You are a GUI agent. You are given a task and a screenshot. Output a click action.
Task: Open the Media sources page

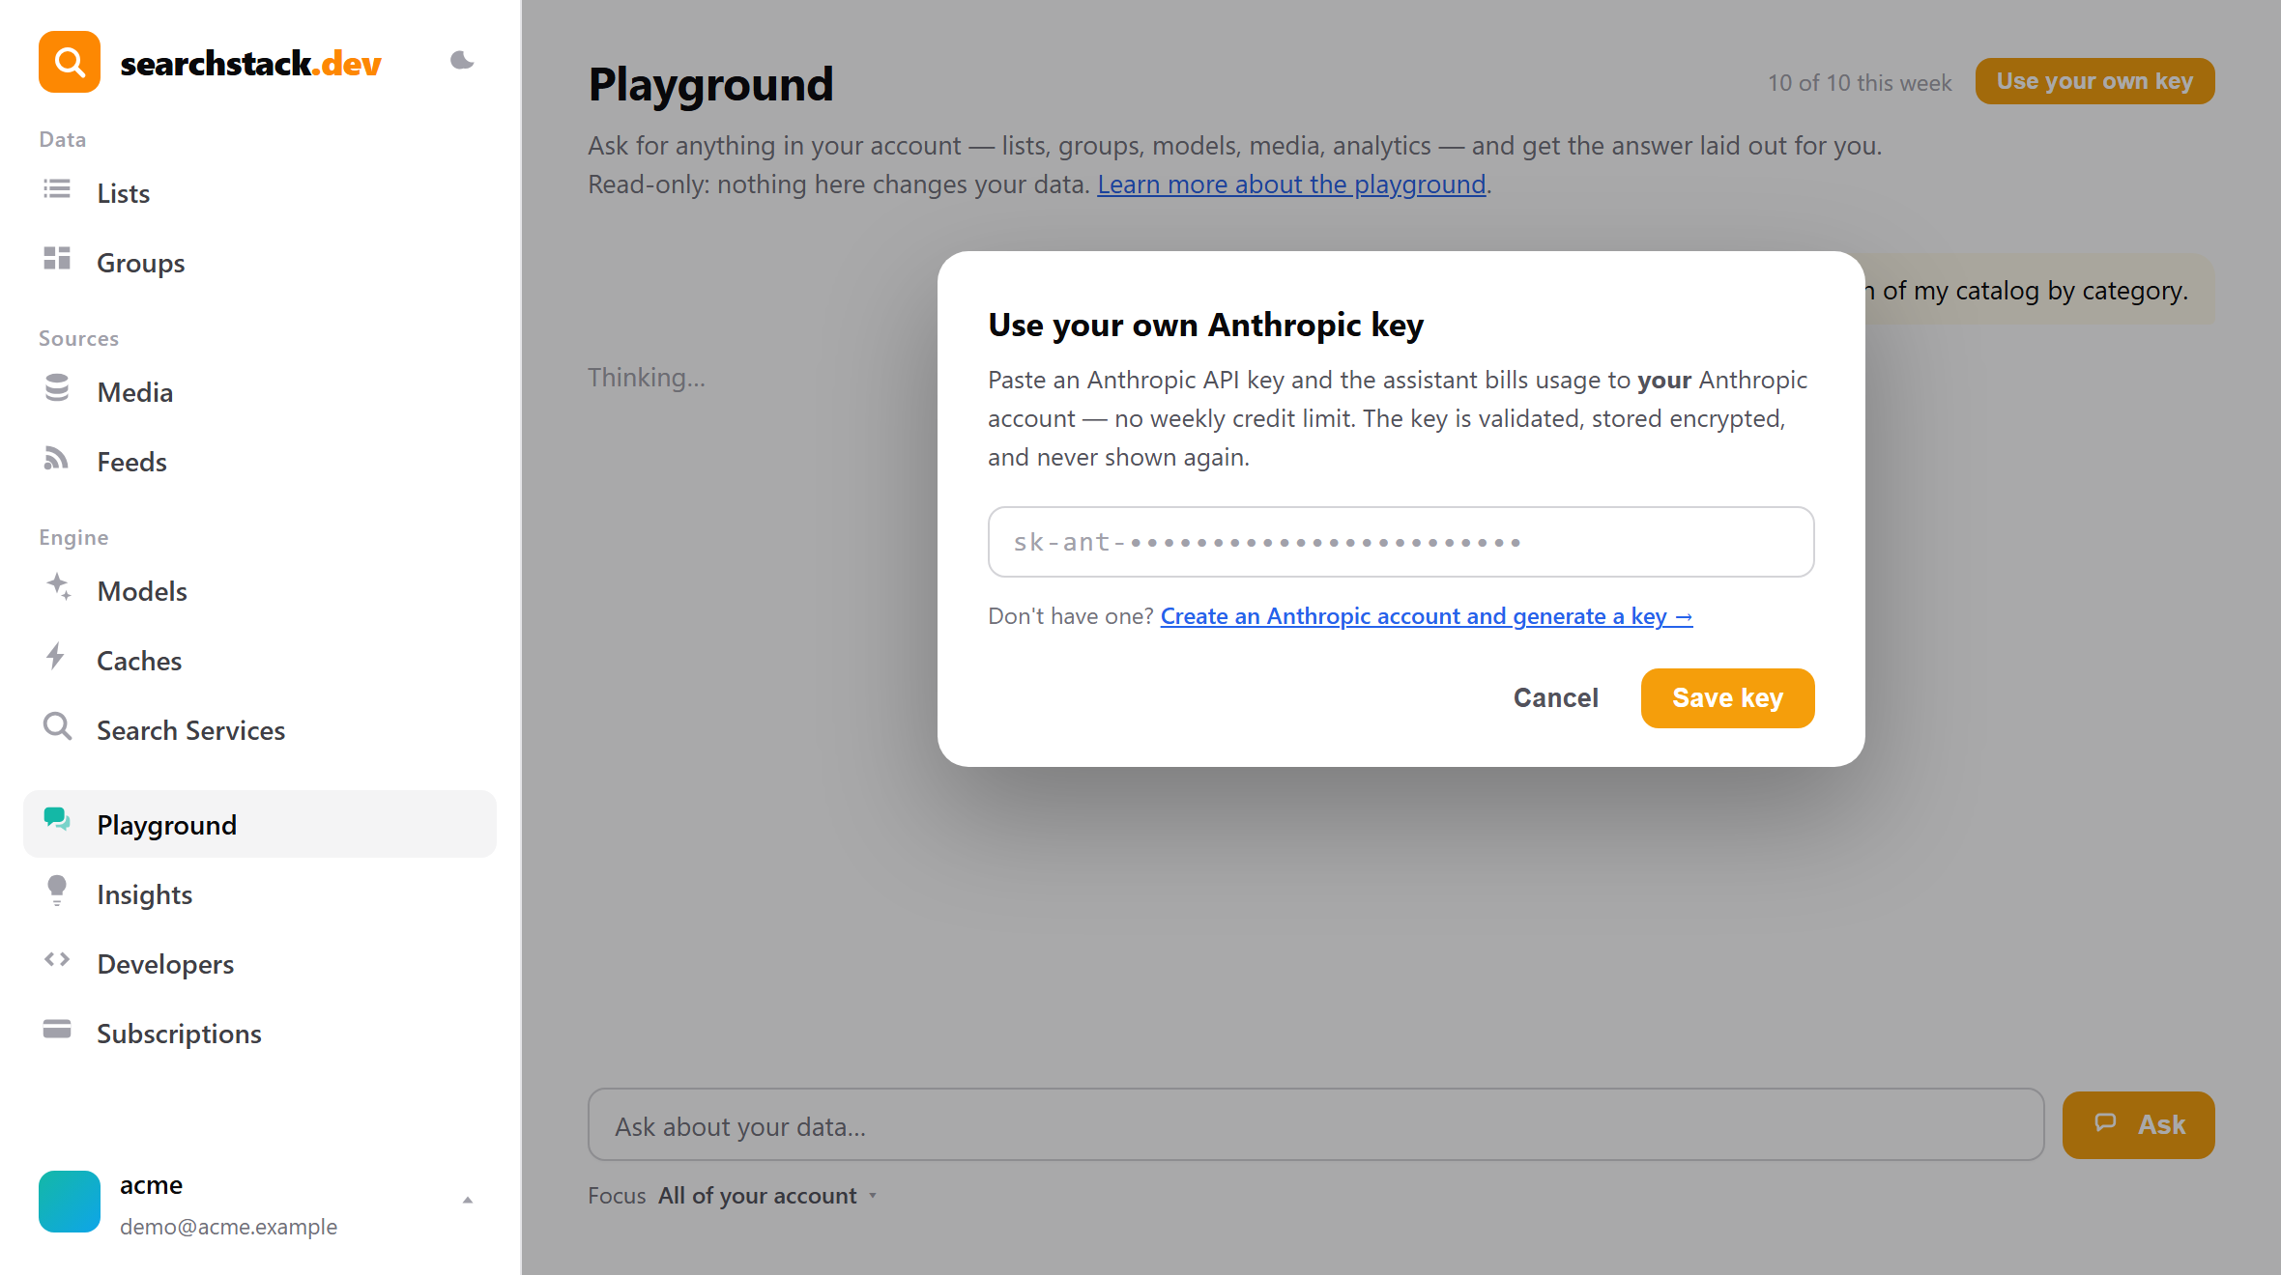260,392
